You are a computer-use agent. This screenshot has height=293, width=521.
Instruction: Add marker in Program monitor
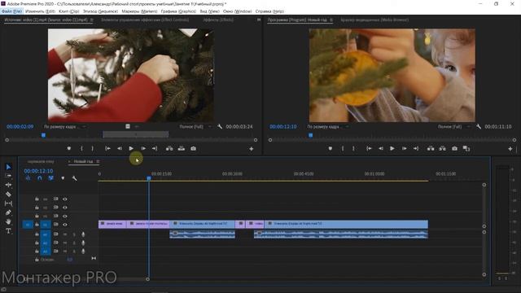point(331,148)
